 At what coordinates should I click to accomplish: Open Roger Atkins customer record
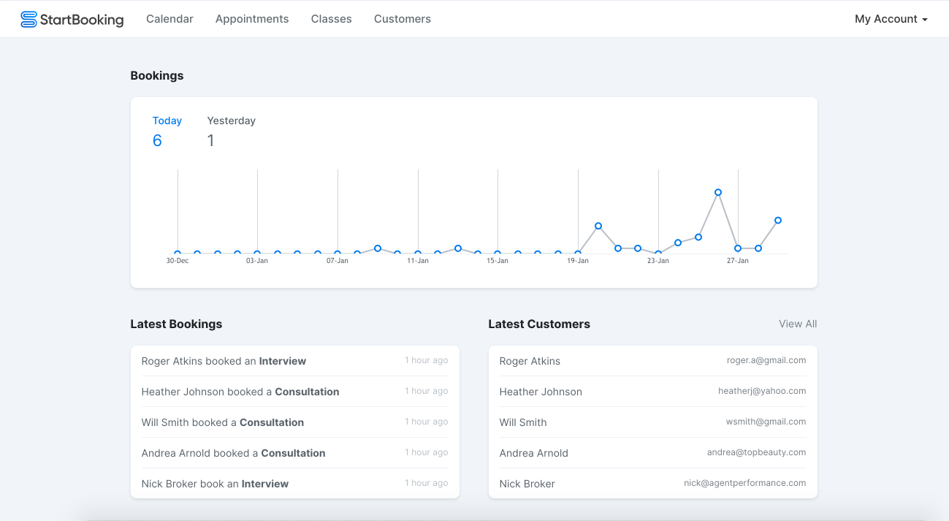[530, 361]
